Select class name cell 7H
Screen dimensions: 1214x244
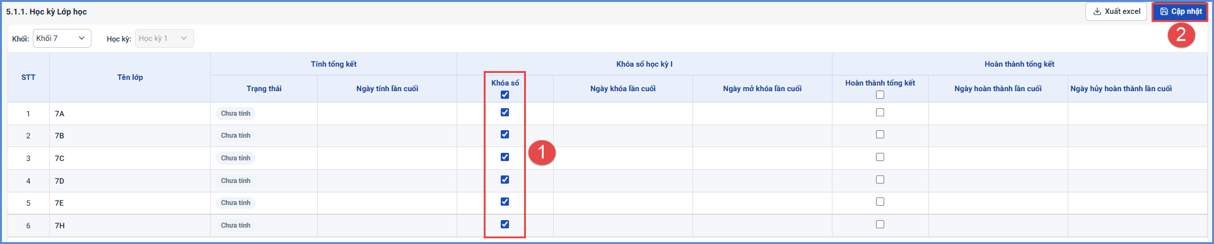(x=130, y=226)
